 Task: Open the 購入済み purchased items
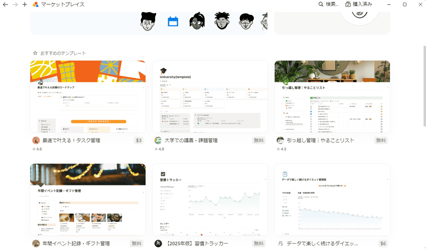point(358,4)
